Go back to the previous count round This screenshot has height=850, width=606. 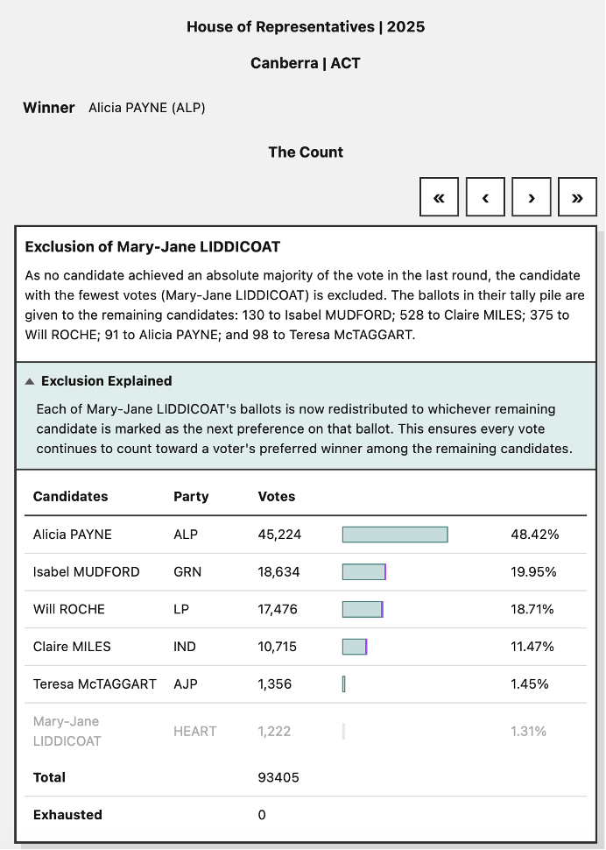(x=485, y=196)
